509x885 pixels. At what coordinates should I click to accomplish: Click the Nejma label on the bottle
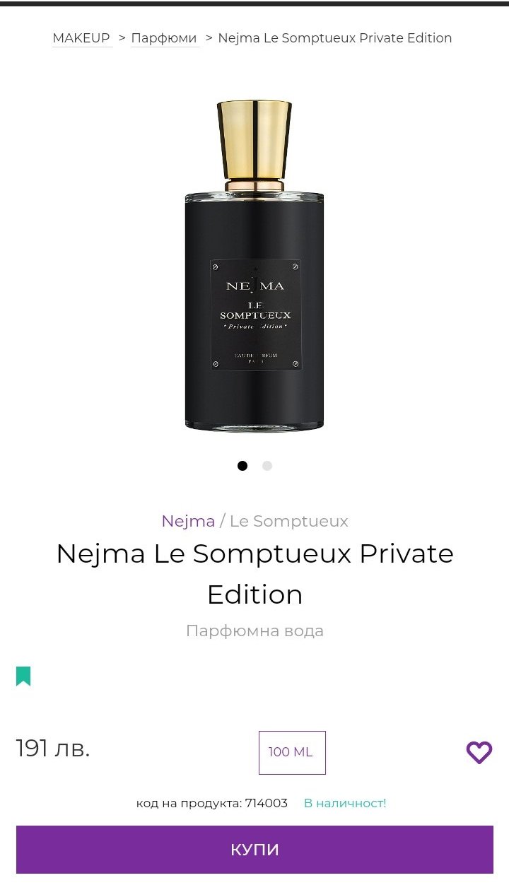click(255, 315)
